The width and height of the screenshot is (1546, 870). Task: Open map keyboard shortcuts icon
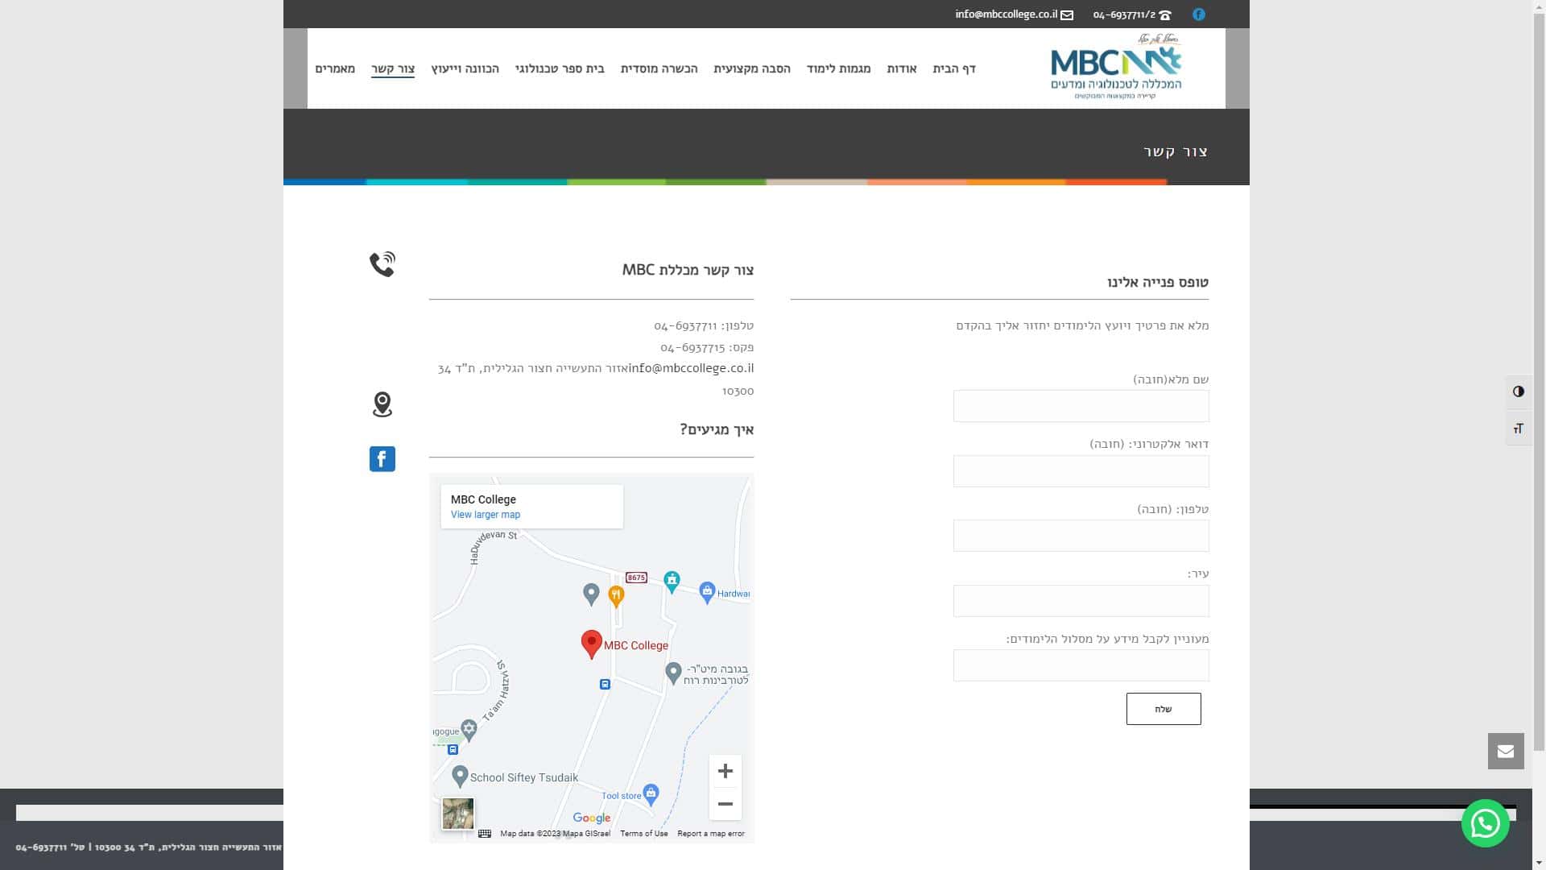pos(485,834)
